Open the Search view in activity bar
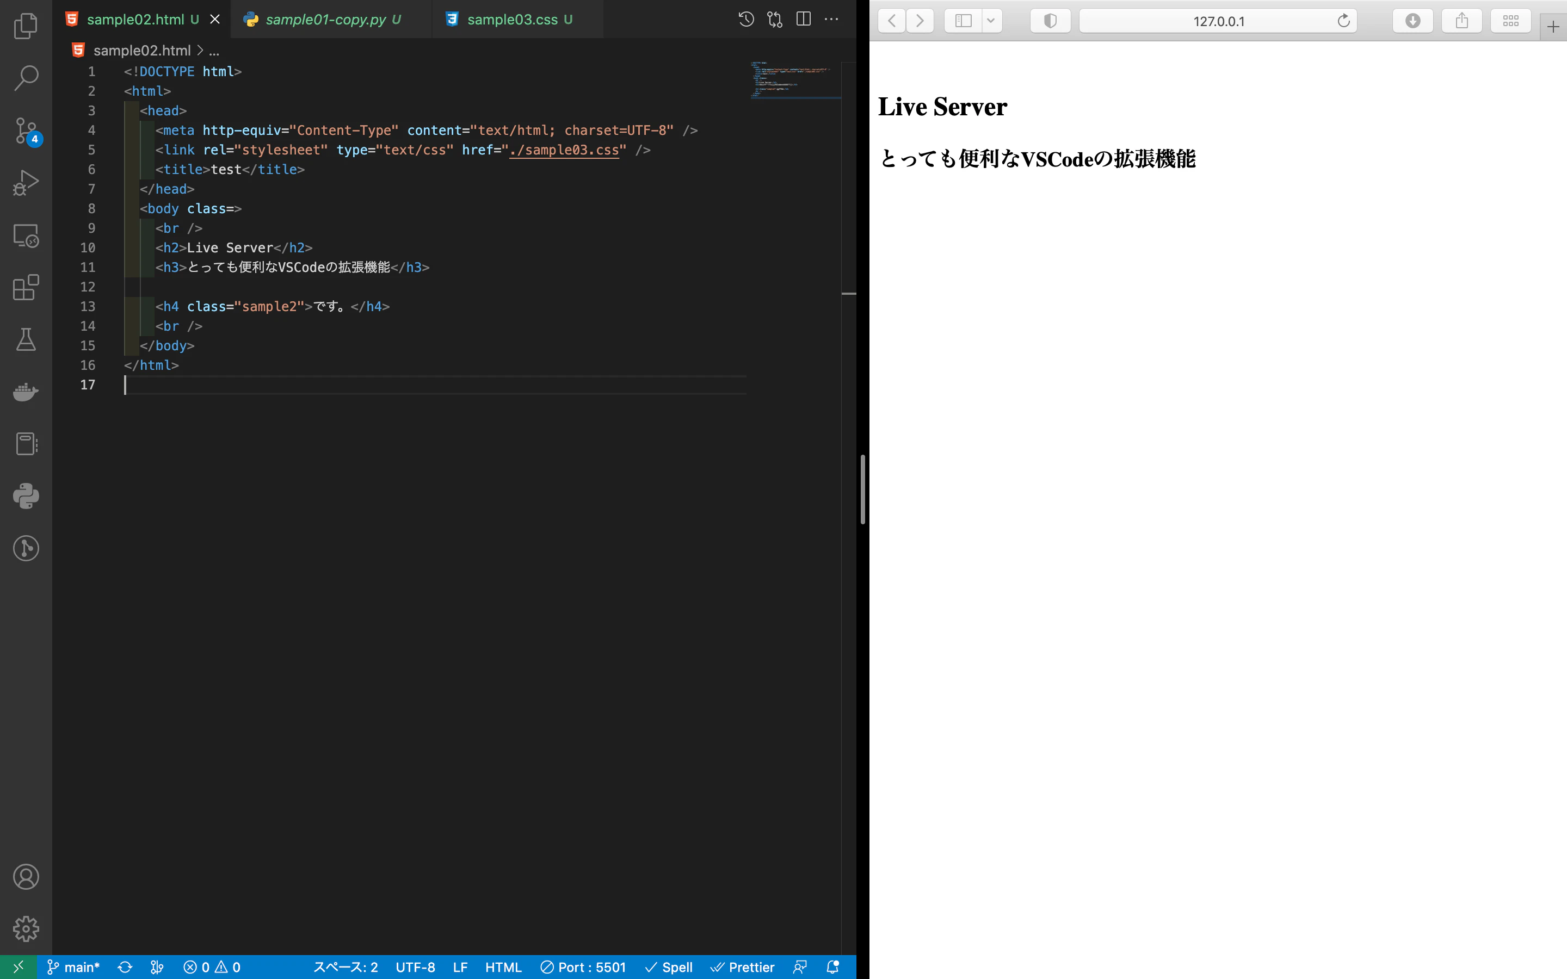This screenshot has width=1567, height=979. [26, 78]
